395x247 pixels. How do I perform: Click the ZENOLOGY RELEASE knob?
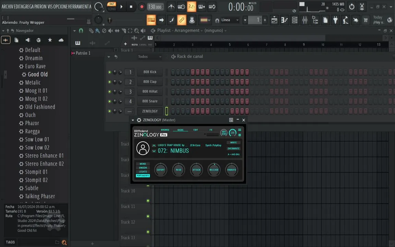(214, 170)
